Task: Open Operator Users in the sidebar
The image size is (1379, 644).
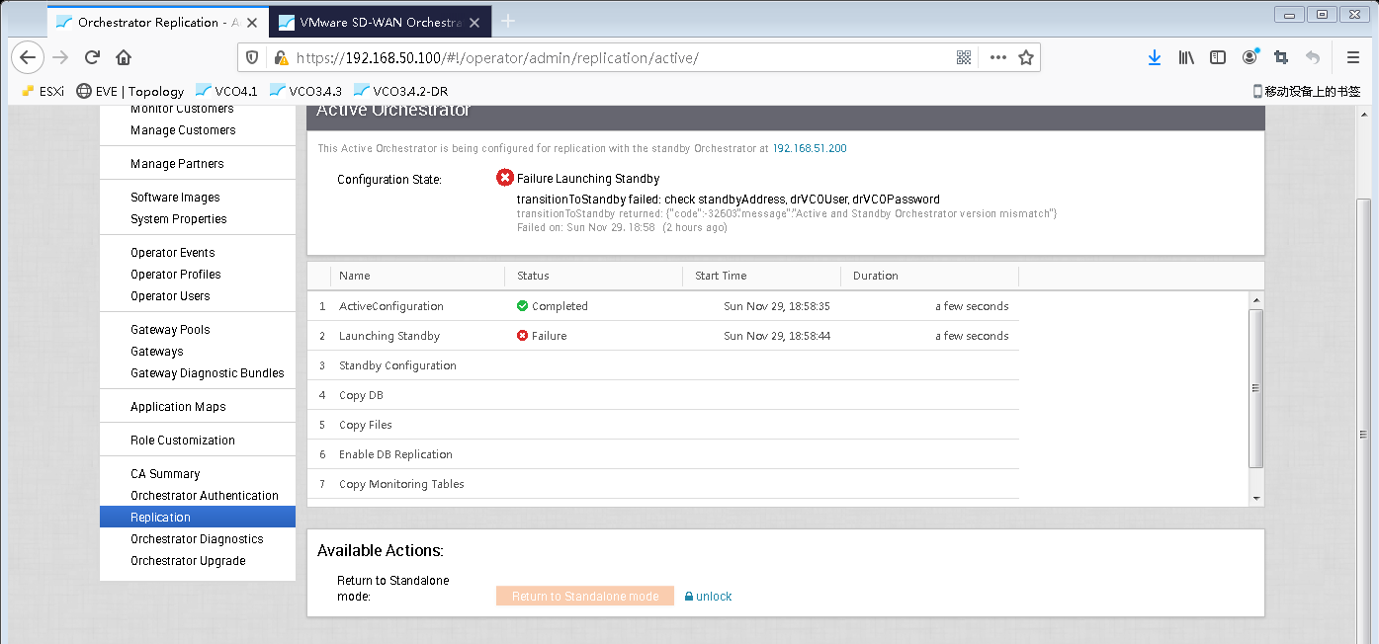Action: [170, 296]
